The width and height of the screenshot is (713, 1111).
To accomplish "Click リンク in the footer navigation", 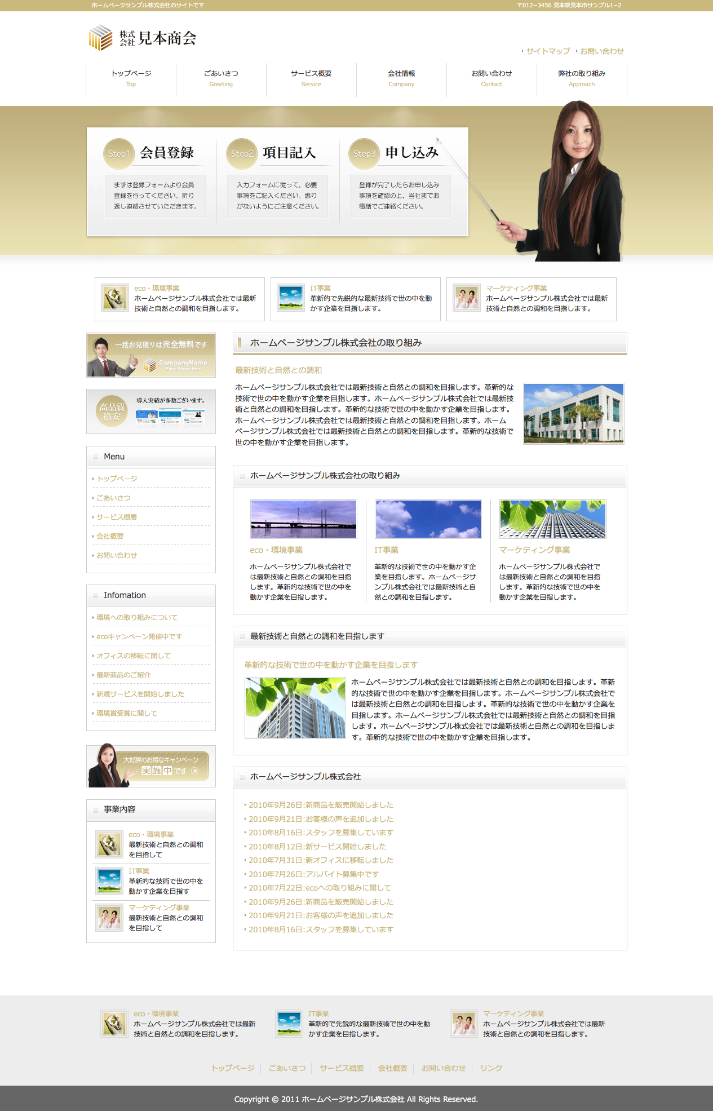I will click(491, 1068).
